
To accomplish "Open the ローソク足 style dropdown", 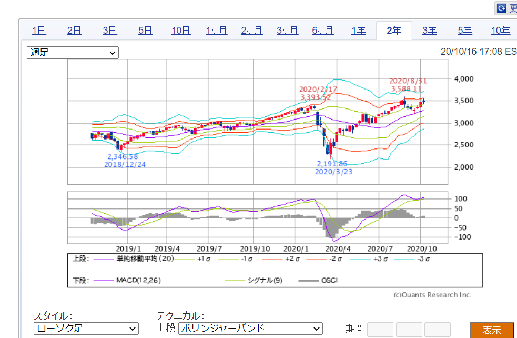I will pyautogui.click(x=86, y=329).
